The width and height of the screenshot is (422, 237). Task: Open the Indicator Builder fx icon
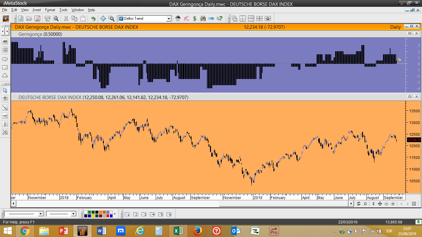click(x=186, y=19)
